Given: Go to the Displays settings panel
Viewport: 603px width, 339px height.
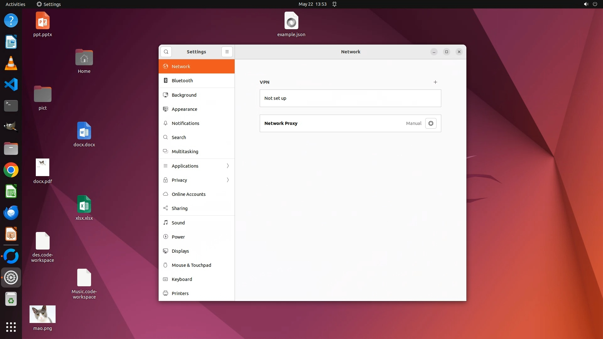Looking at the screenshot, I should 180,251.
